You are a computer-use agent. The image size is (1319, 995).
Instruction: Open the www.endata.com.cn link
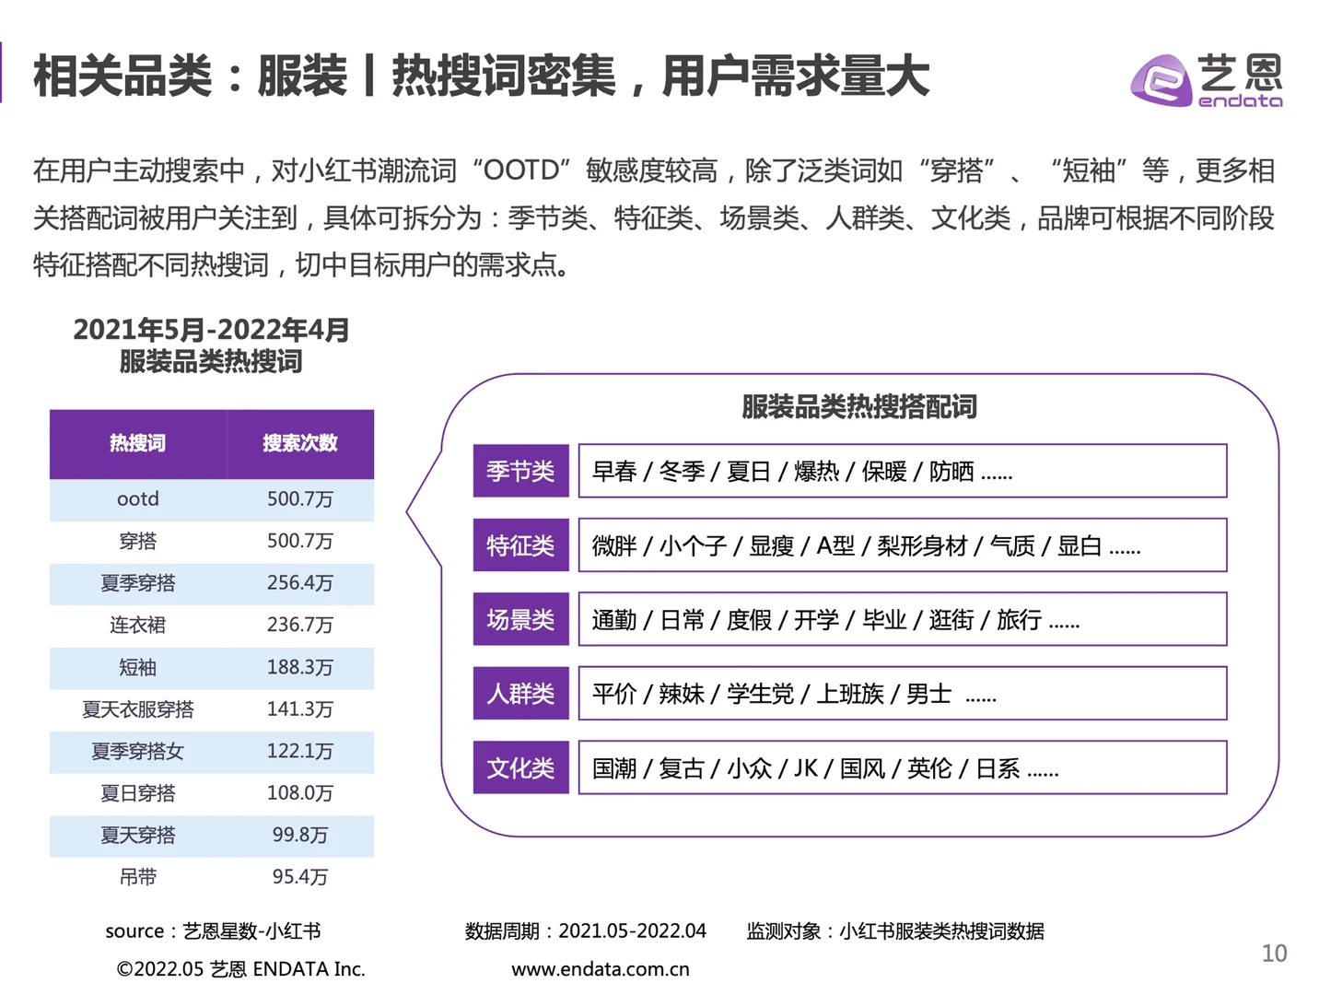pos(601,968)
